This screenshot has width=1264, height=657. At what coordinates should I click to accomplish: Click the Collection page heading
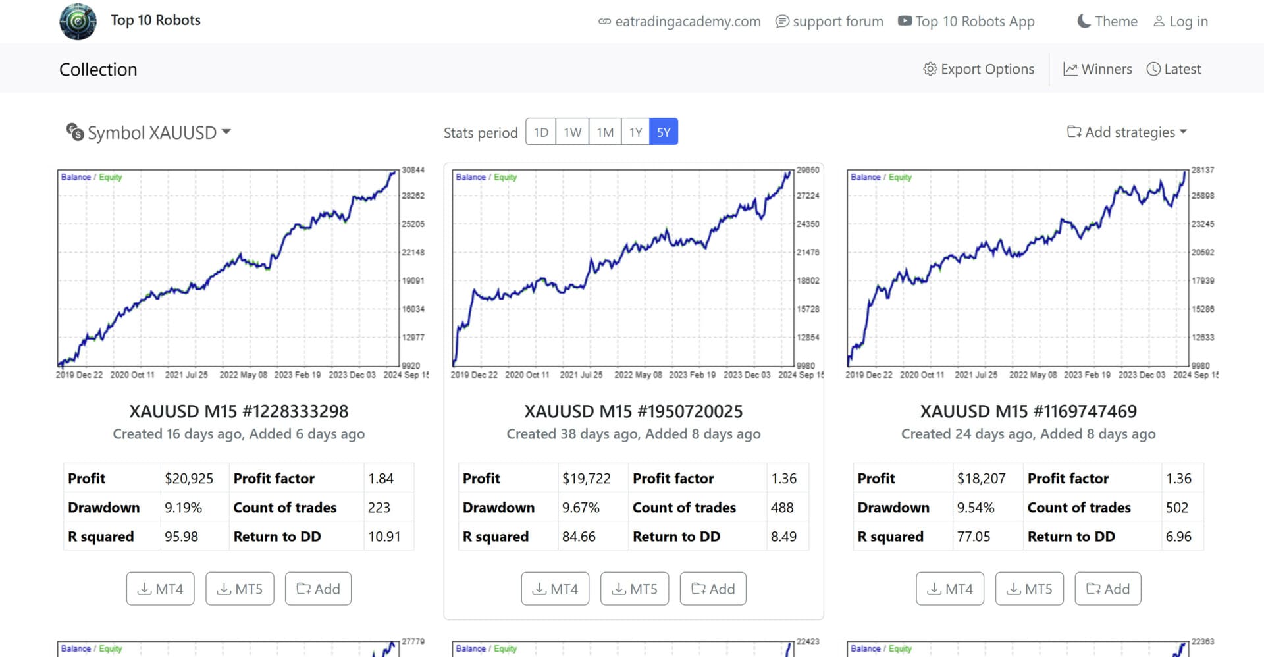[x=98, y=69]
